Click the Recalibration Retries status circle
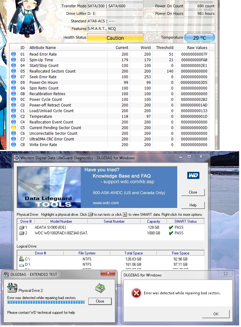This screenshot has width=241, height=327. (14, 94)
